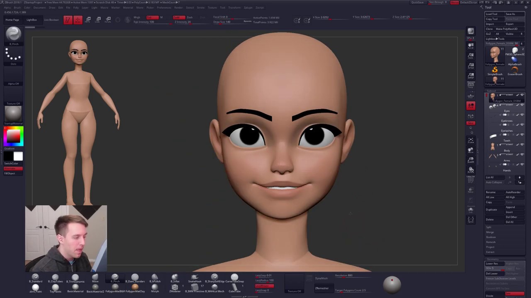Open the Brush menu
This screenshot has height=298, width=531.
tap(17, 8)
